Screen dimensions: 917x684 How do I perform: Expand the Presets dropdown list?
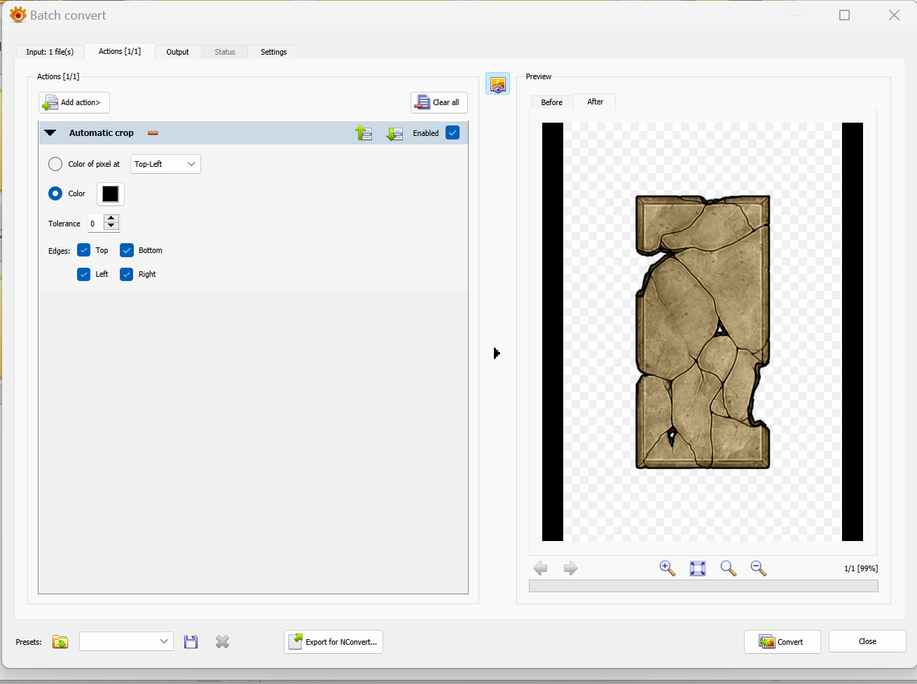163,641
